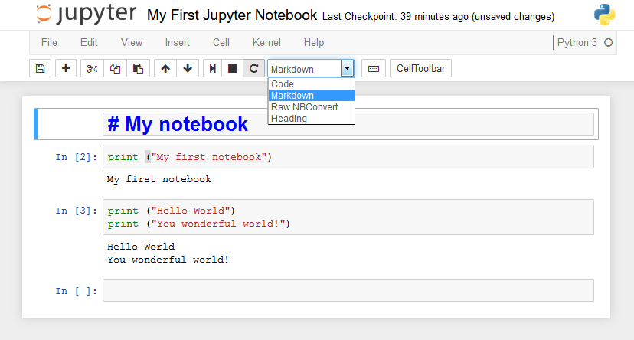Open the Cell menu

221,42
